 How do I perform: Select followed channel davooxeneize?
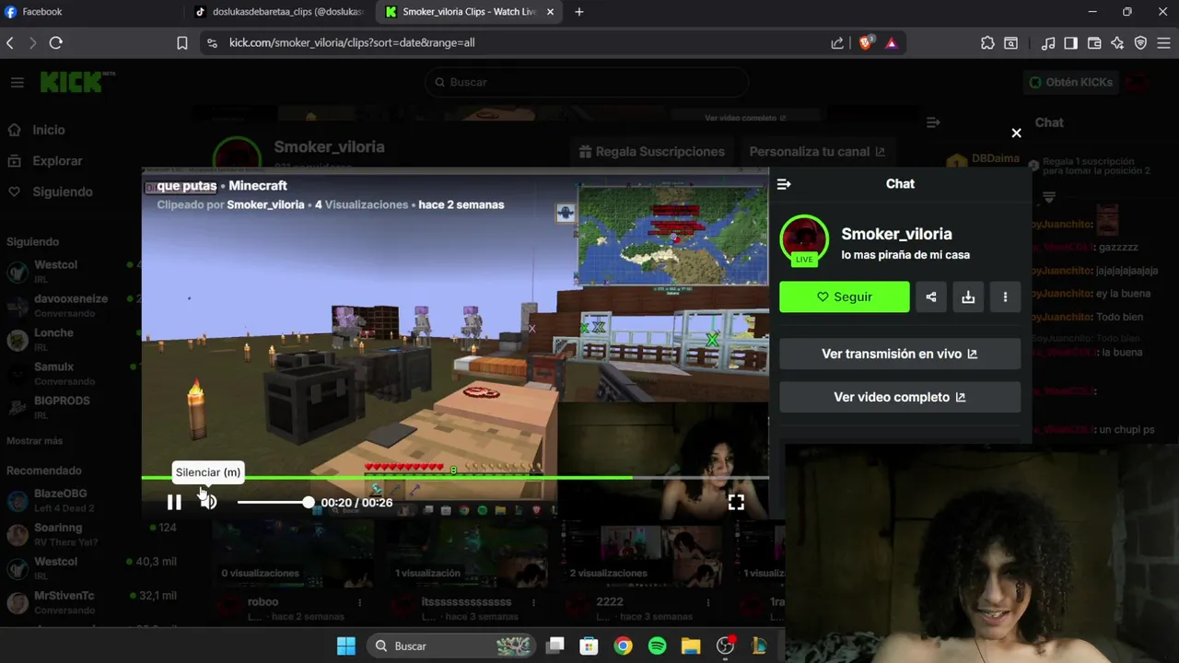pos(72,305)
